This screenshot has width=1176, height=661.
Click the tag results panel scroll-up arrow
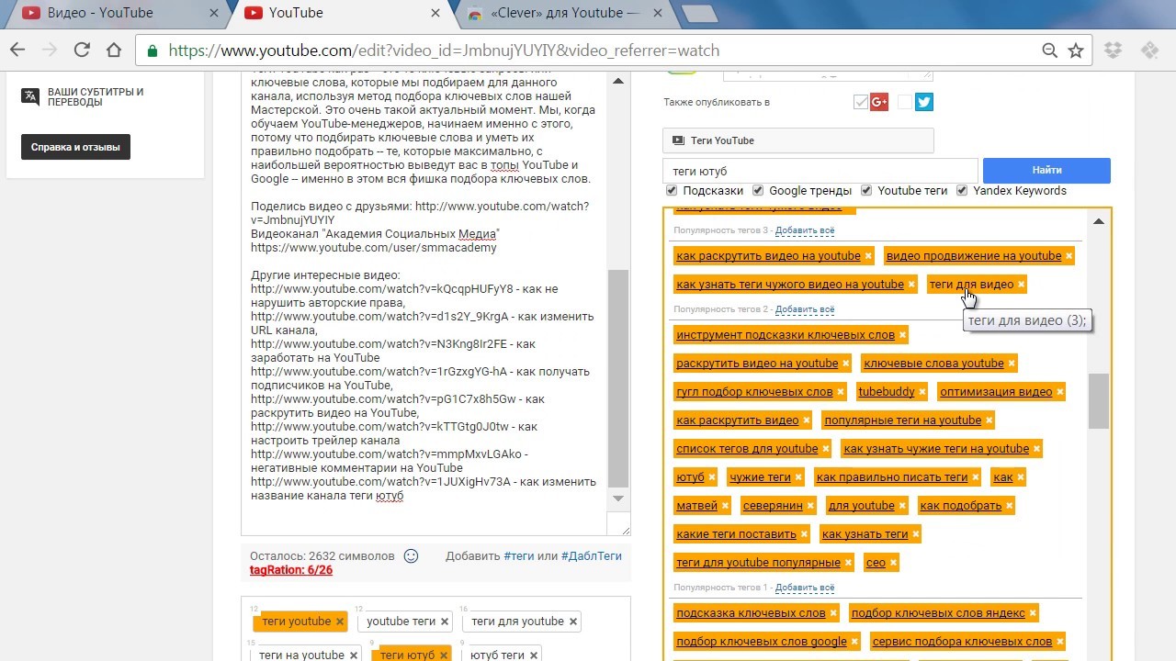(x=1098, y=221)
